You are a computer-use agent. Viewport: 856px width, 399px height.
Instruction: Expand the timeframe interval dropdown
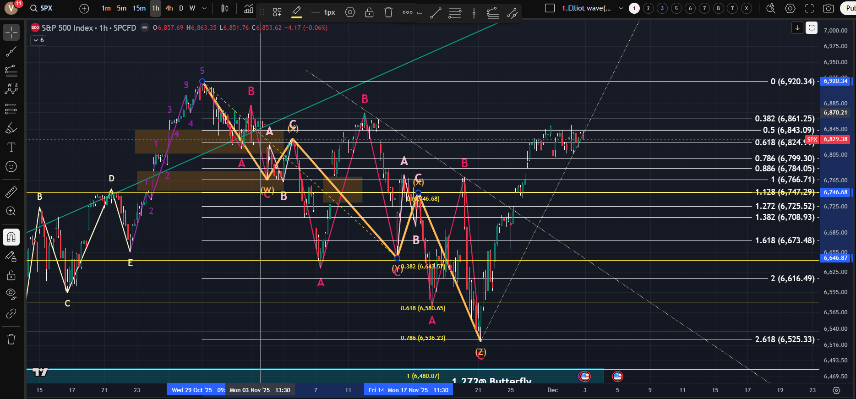[x=204, y=8]
